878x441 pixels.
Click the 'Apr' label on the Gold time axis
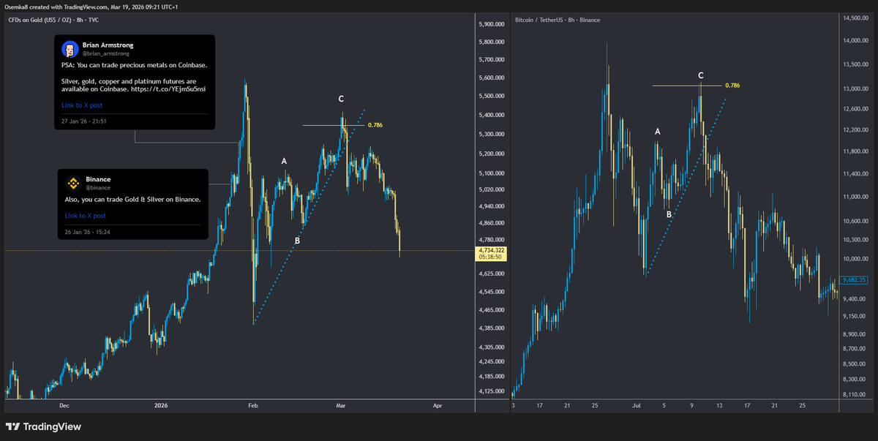438,404
